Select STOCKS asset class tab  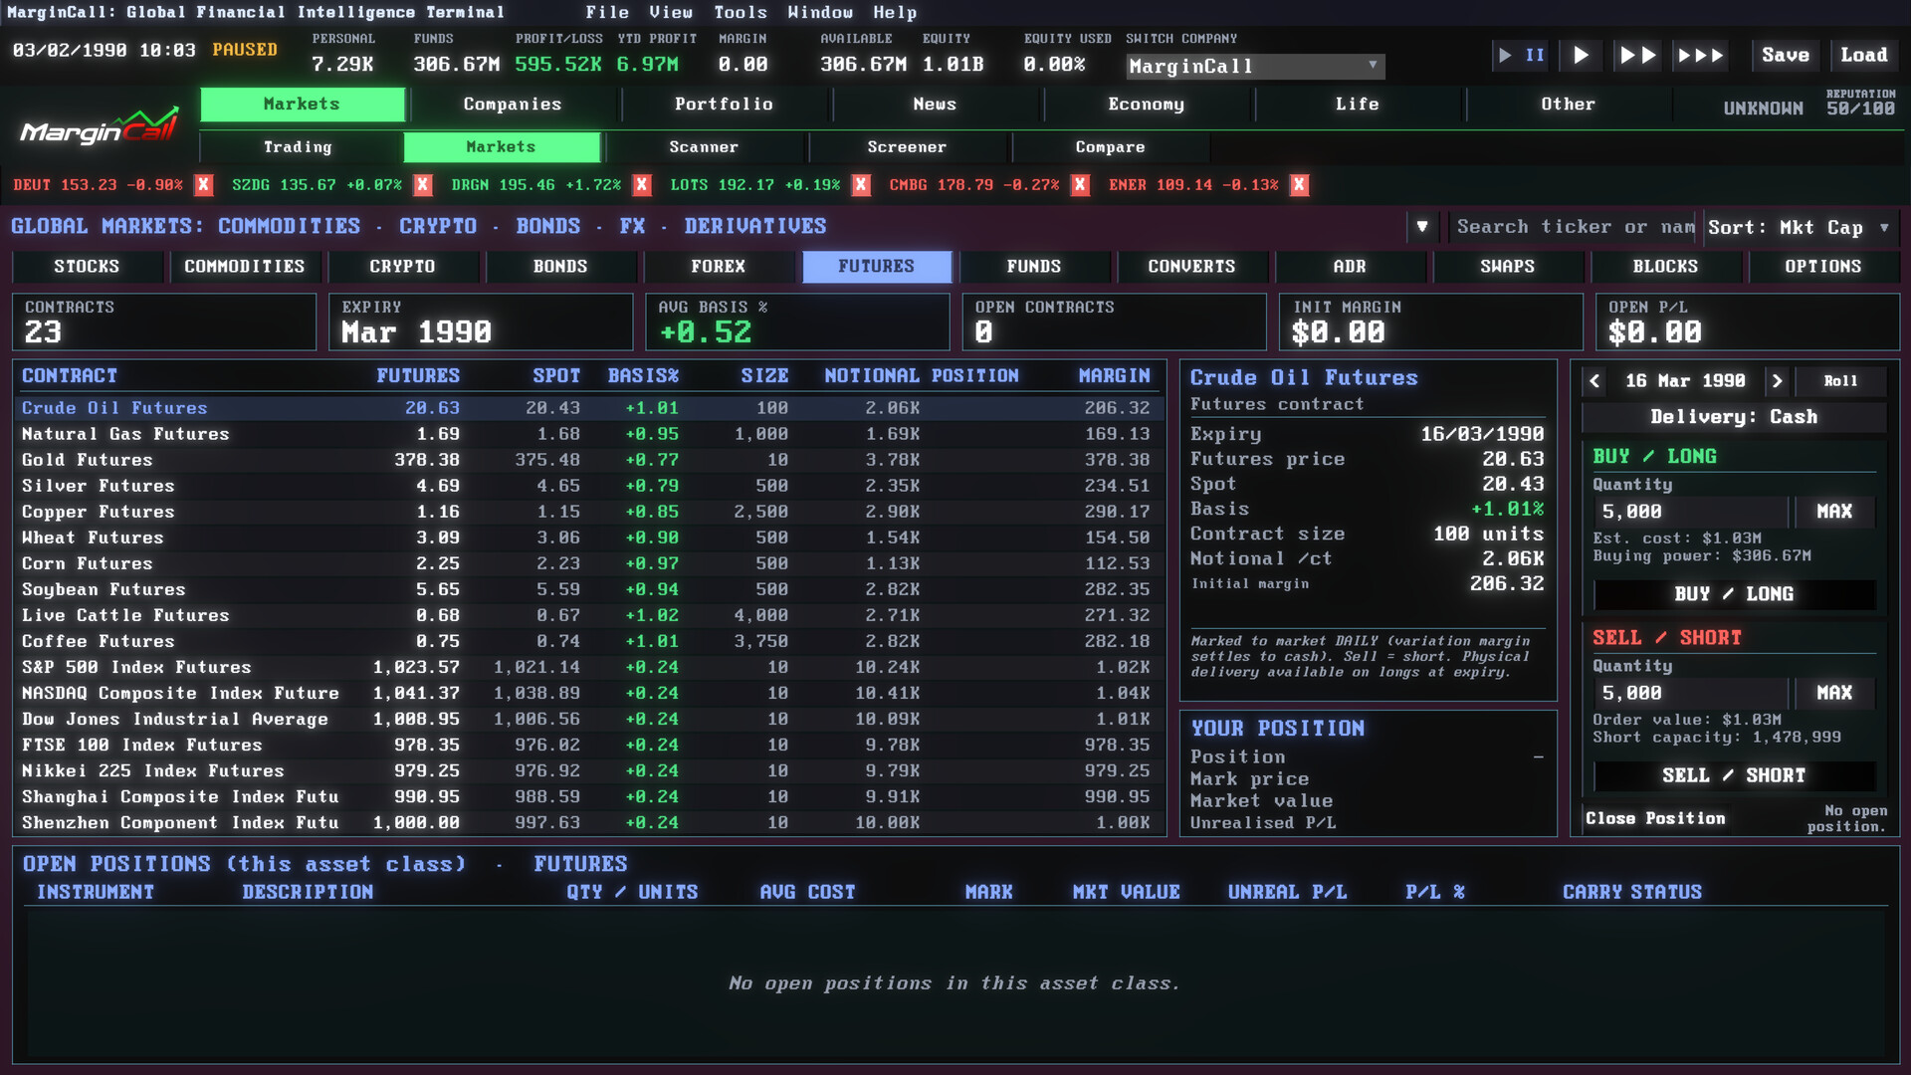coord(87,267)
